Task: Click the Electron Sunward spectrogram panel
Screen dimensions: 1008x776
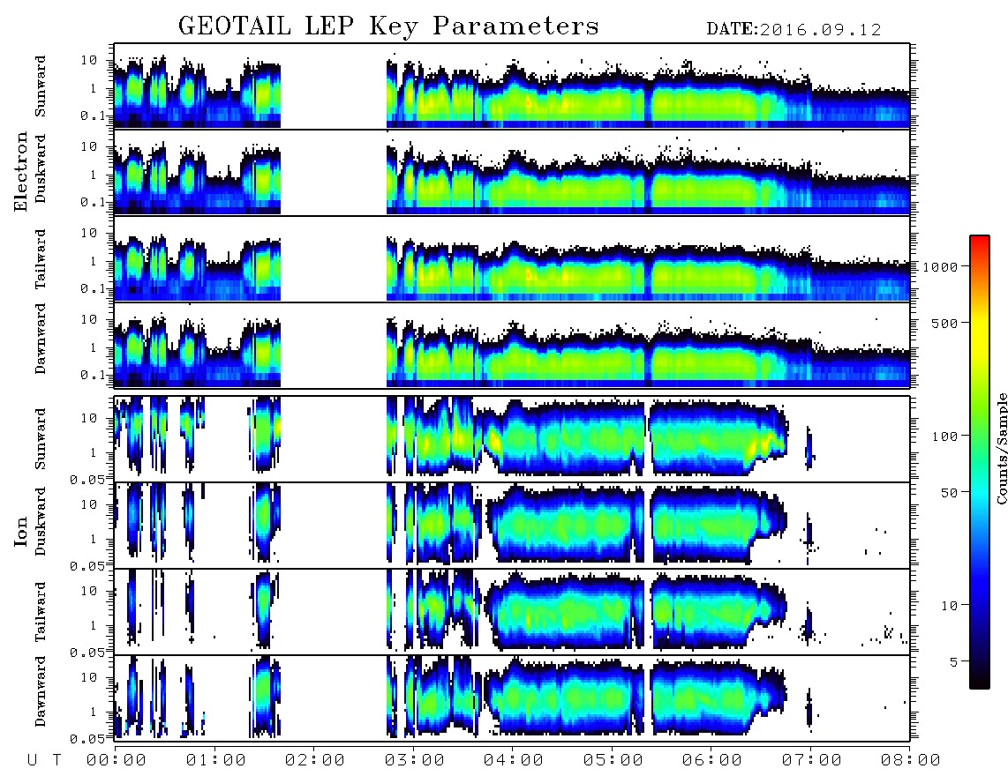Action: click(512, 86)
